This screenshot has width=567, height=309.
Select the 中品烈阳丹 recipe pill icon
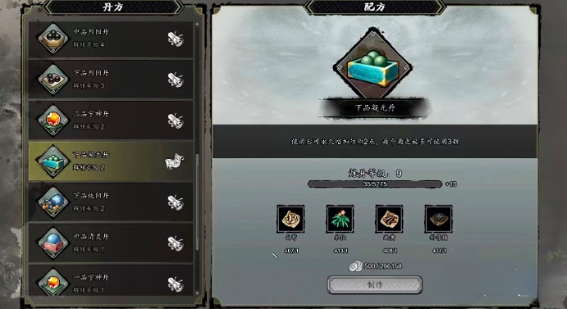pyautogui.click(x=53, y=39)
